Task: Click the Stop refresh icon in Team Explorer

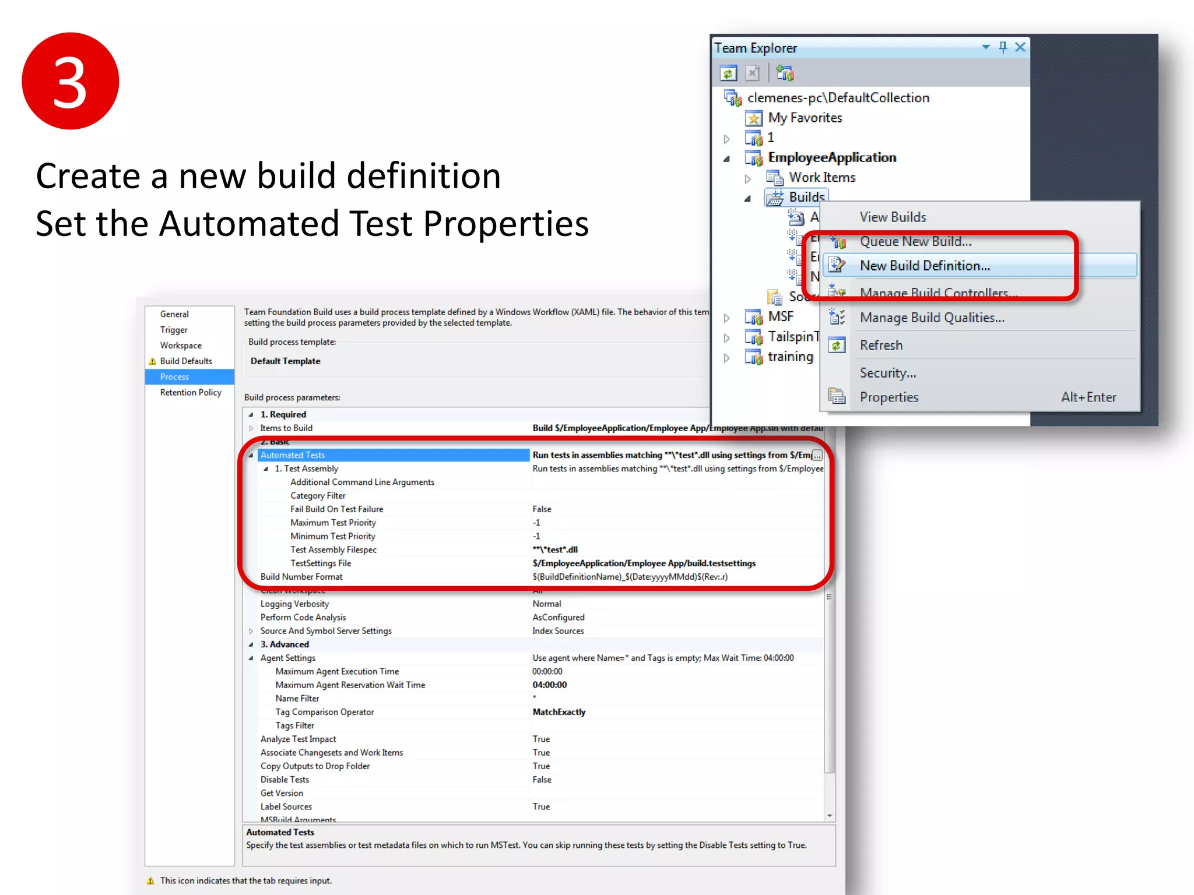Action: pyautogui.click(x=753, y=73)
